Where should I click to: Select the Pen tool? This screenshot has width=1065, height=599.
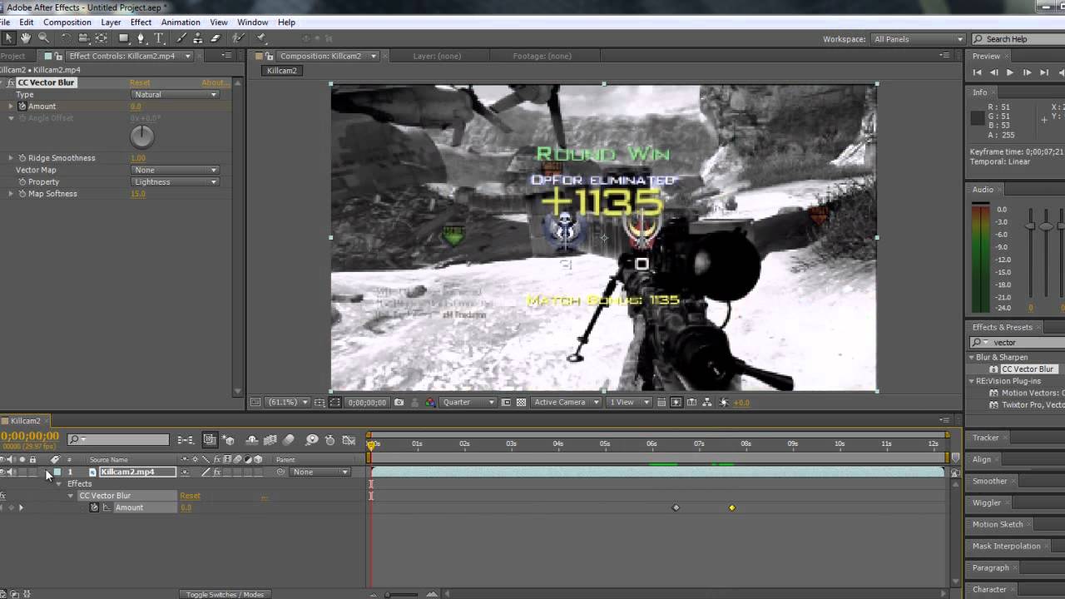[x=142, y=38]
